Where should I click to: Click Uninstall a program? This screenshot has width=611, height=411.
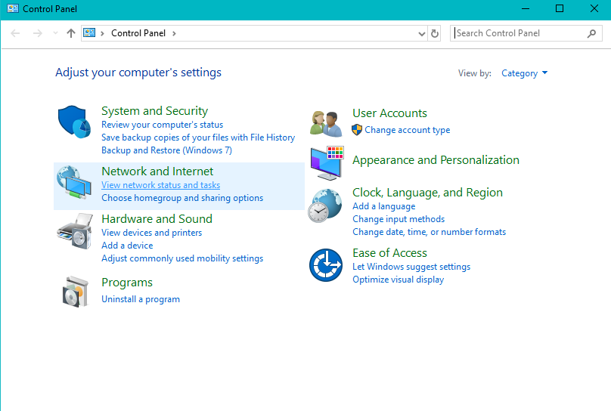pos(141,299)
